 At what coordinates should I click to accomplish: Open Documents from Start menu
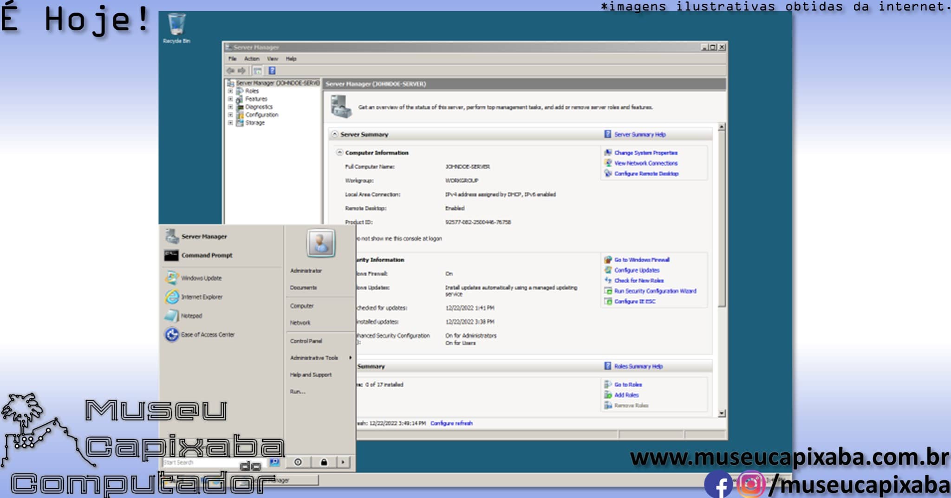pos(303,287)
